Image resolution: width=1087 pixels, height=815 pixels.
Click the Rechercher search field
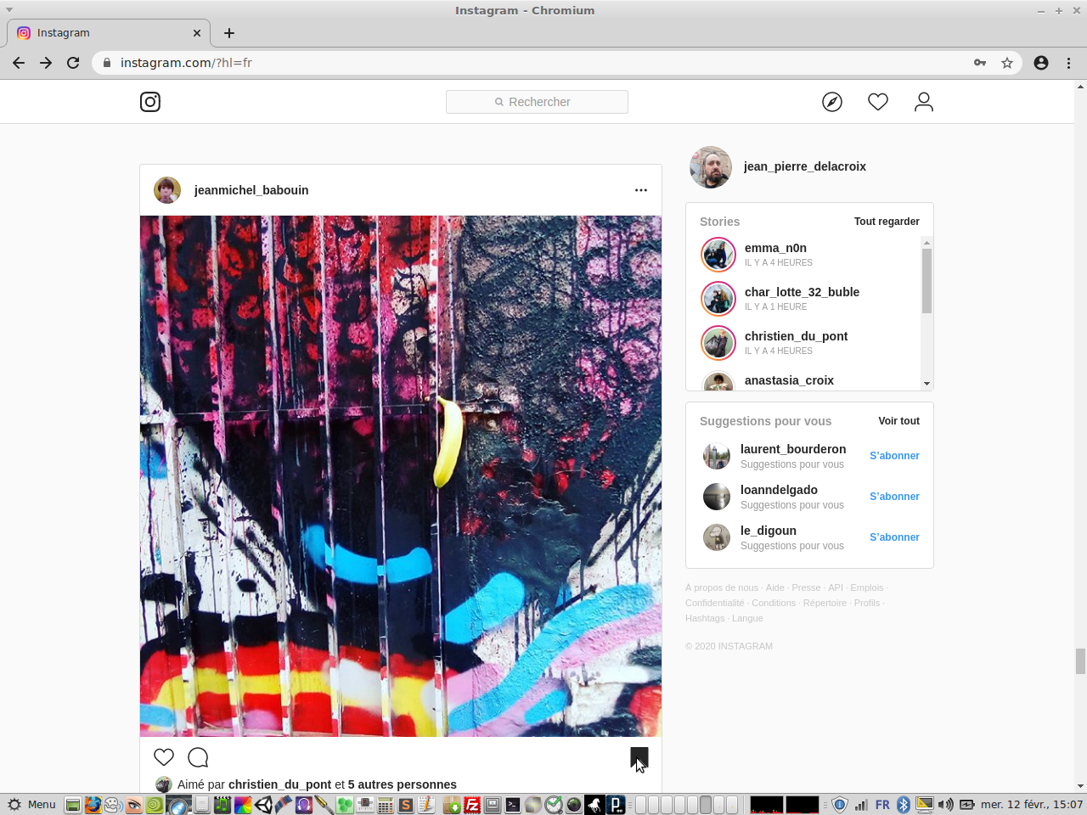tap(537, 102)
